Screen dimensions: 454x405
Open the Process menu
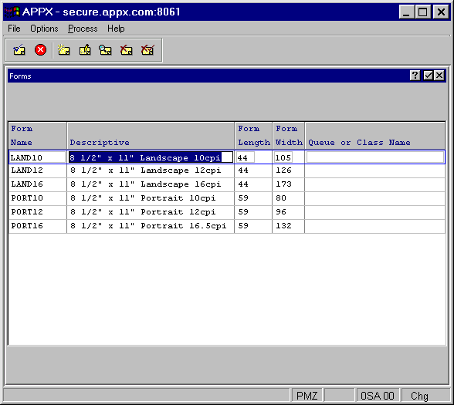tap(83, 29)
